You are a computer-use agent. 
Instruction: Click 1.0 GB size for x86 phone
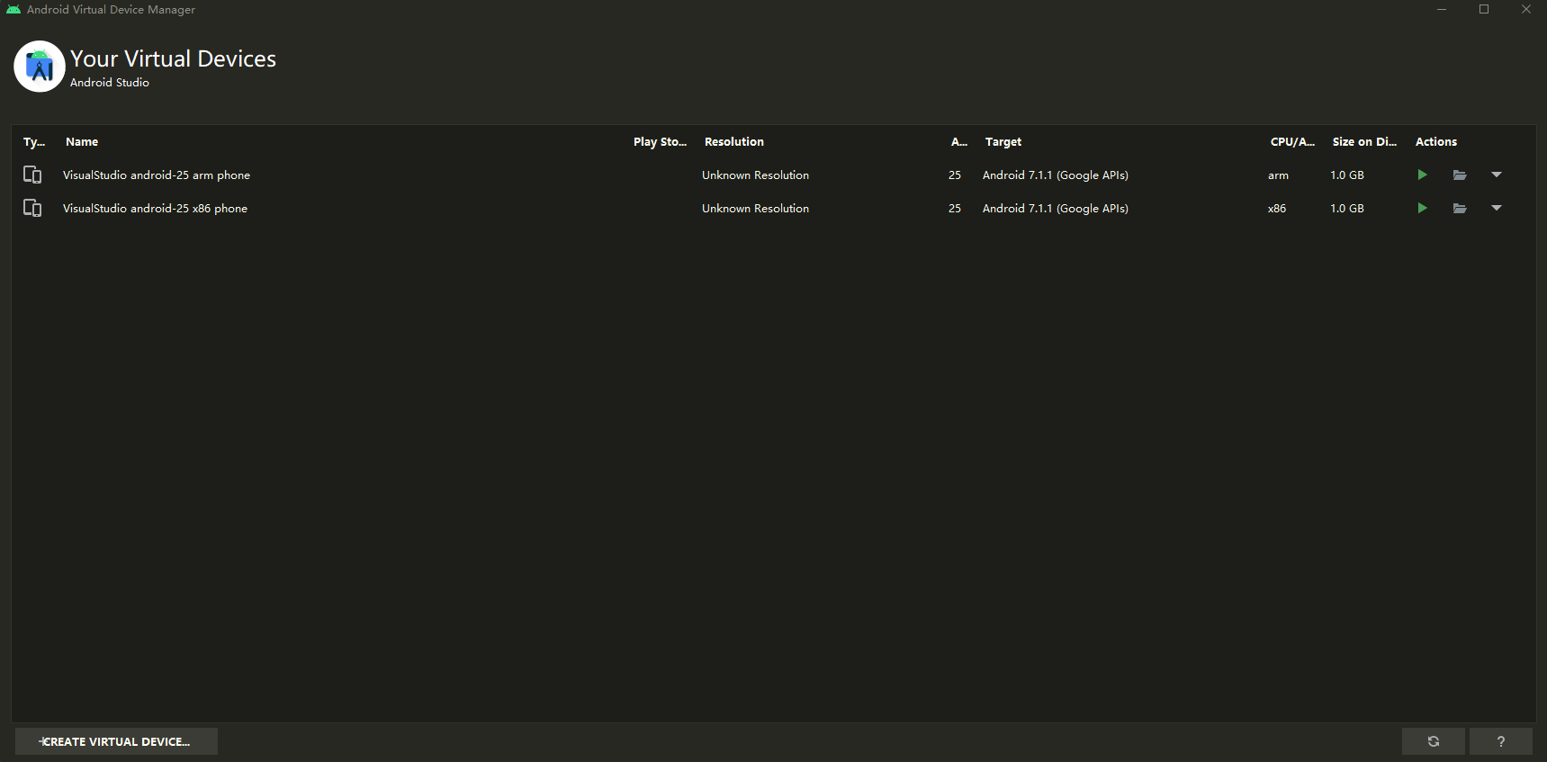[x=1347, y=208]
